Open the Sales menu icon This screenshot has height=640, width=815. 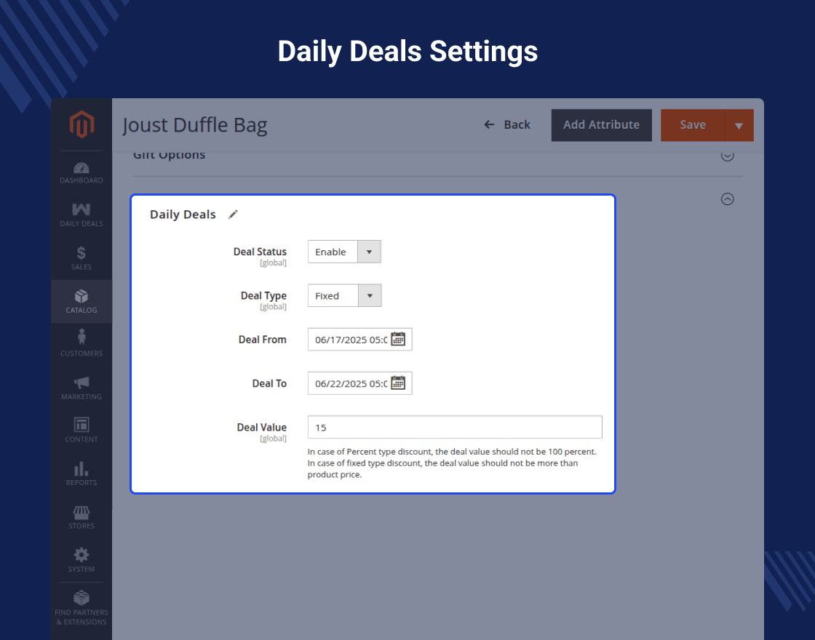pyautogui.click(x=81, y=258)
